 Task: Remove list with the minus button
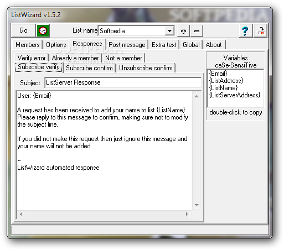click(x=197, y=31)
